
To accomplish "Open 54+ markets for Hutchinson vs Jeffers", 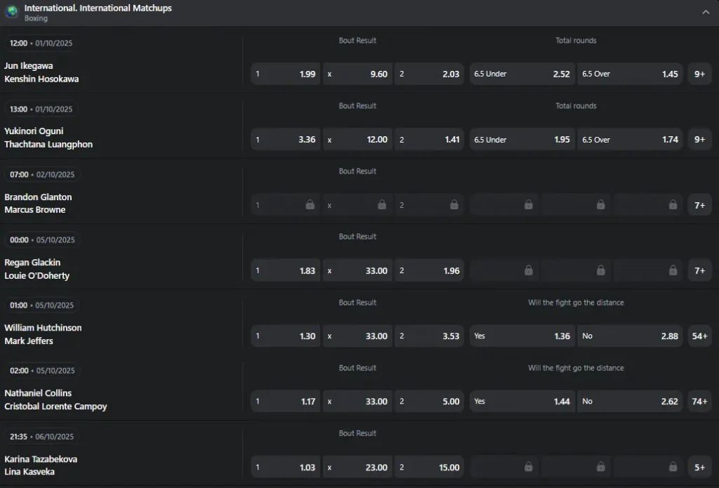I will coord(699,336).
